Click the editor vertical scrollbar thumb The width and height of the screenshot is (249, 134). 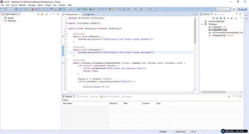tap(195, 31)
